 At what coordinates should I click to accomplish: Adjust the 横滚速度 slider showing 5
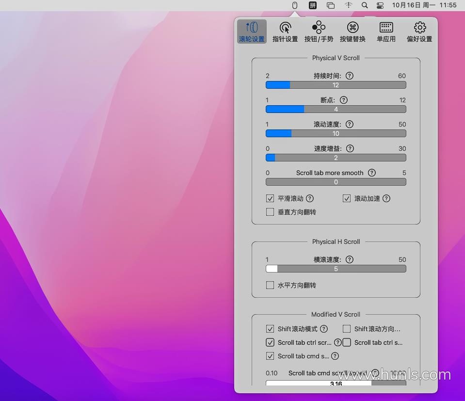[x=336, y=269]
